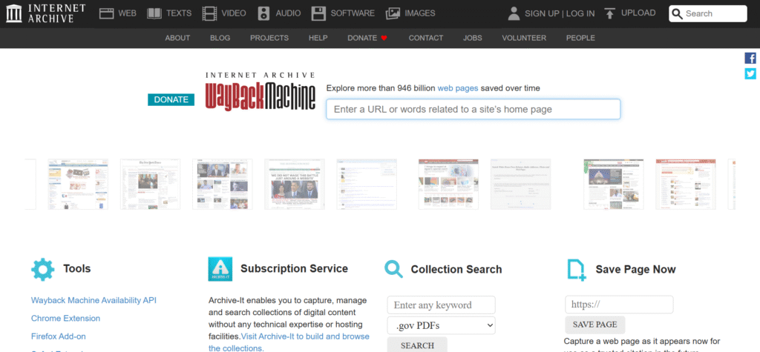Screen dimensions: 760x352
Task: Click the Subscription Service heading
Action: click(x=294, y=269)
